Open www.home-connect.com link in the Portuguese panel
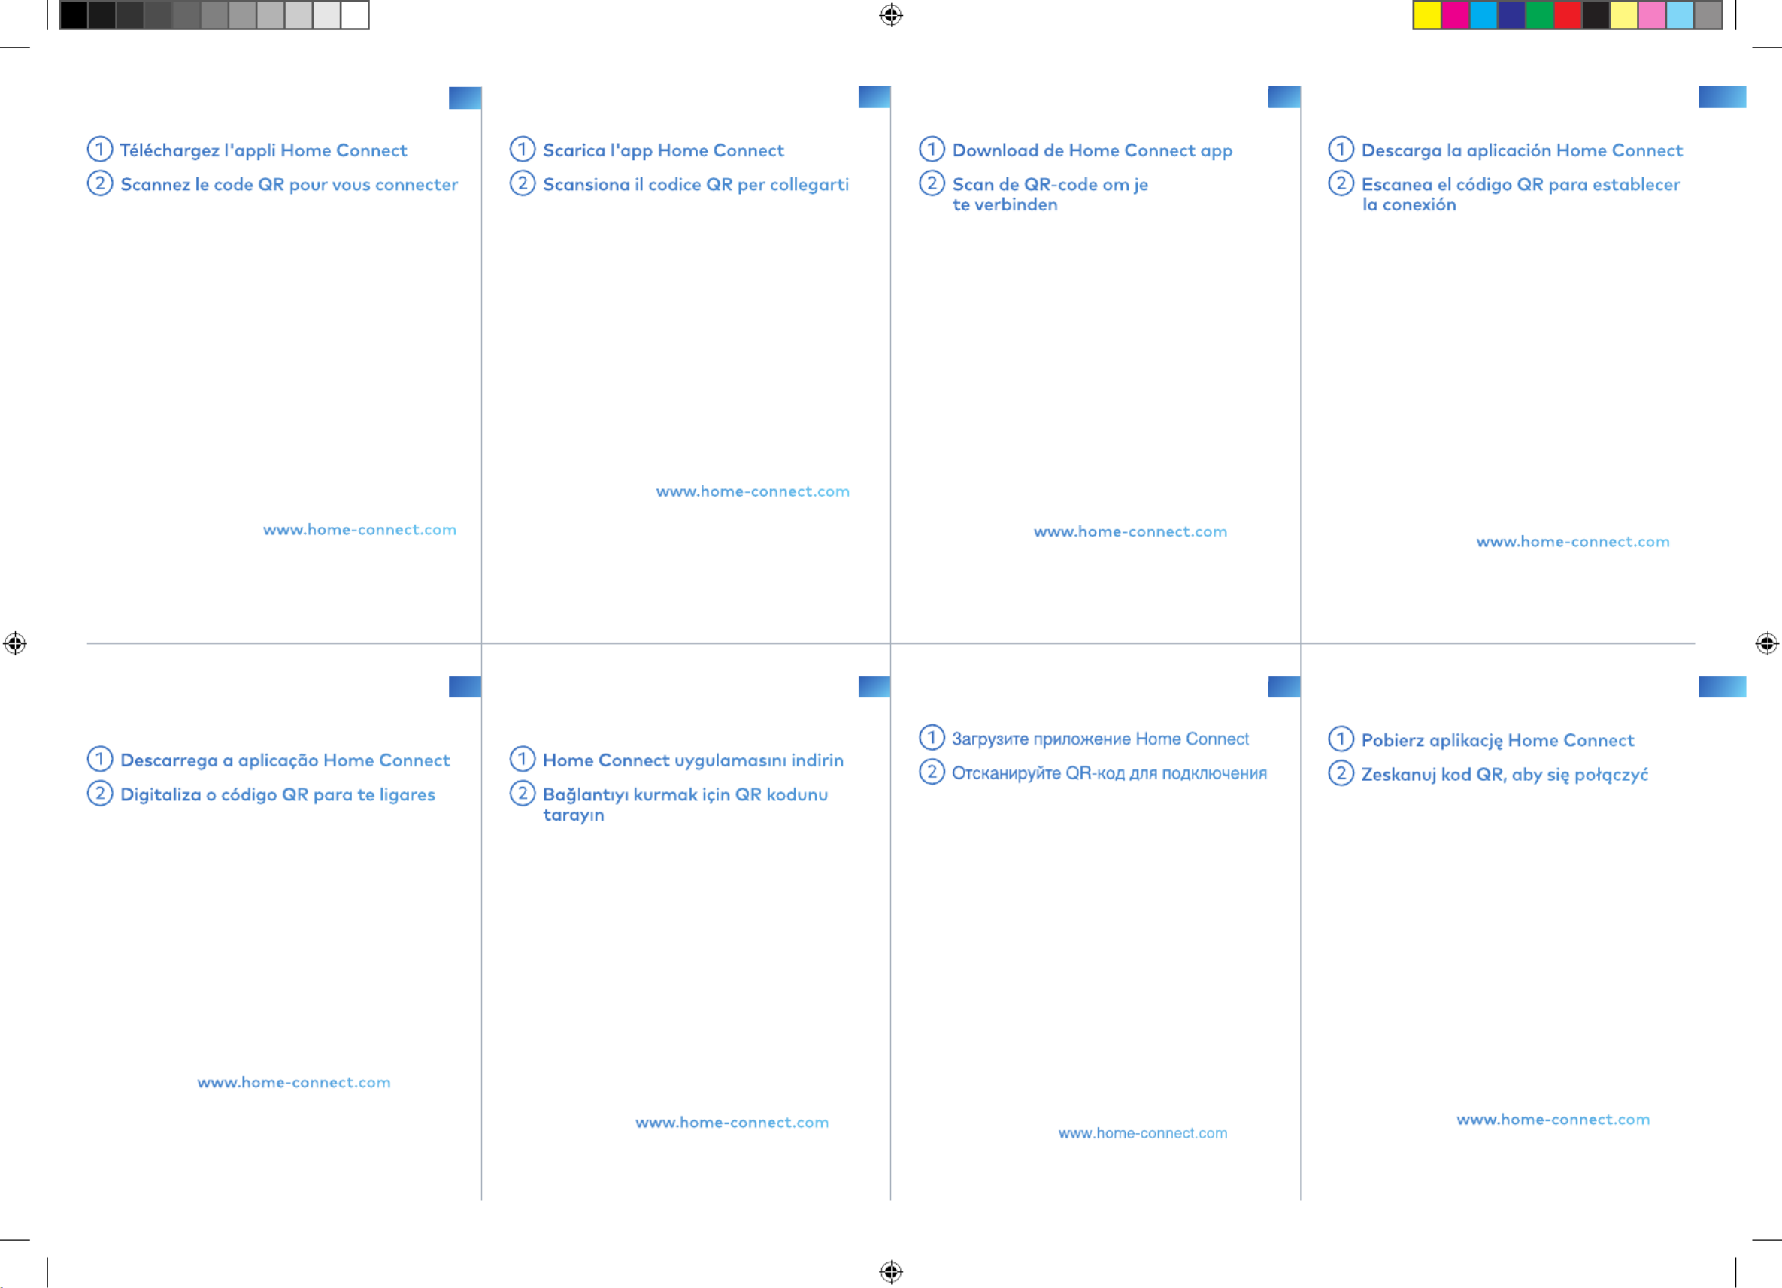This screenshot has height=1288, width=1782. tap(294, 1083)
